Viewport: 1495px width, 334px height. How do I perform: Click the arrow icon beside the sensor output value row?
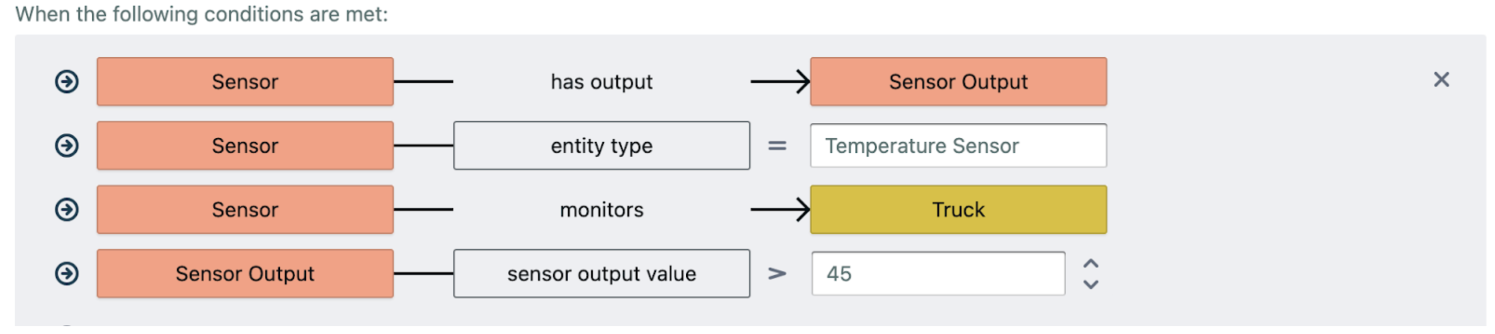click(x=67, y=274)
